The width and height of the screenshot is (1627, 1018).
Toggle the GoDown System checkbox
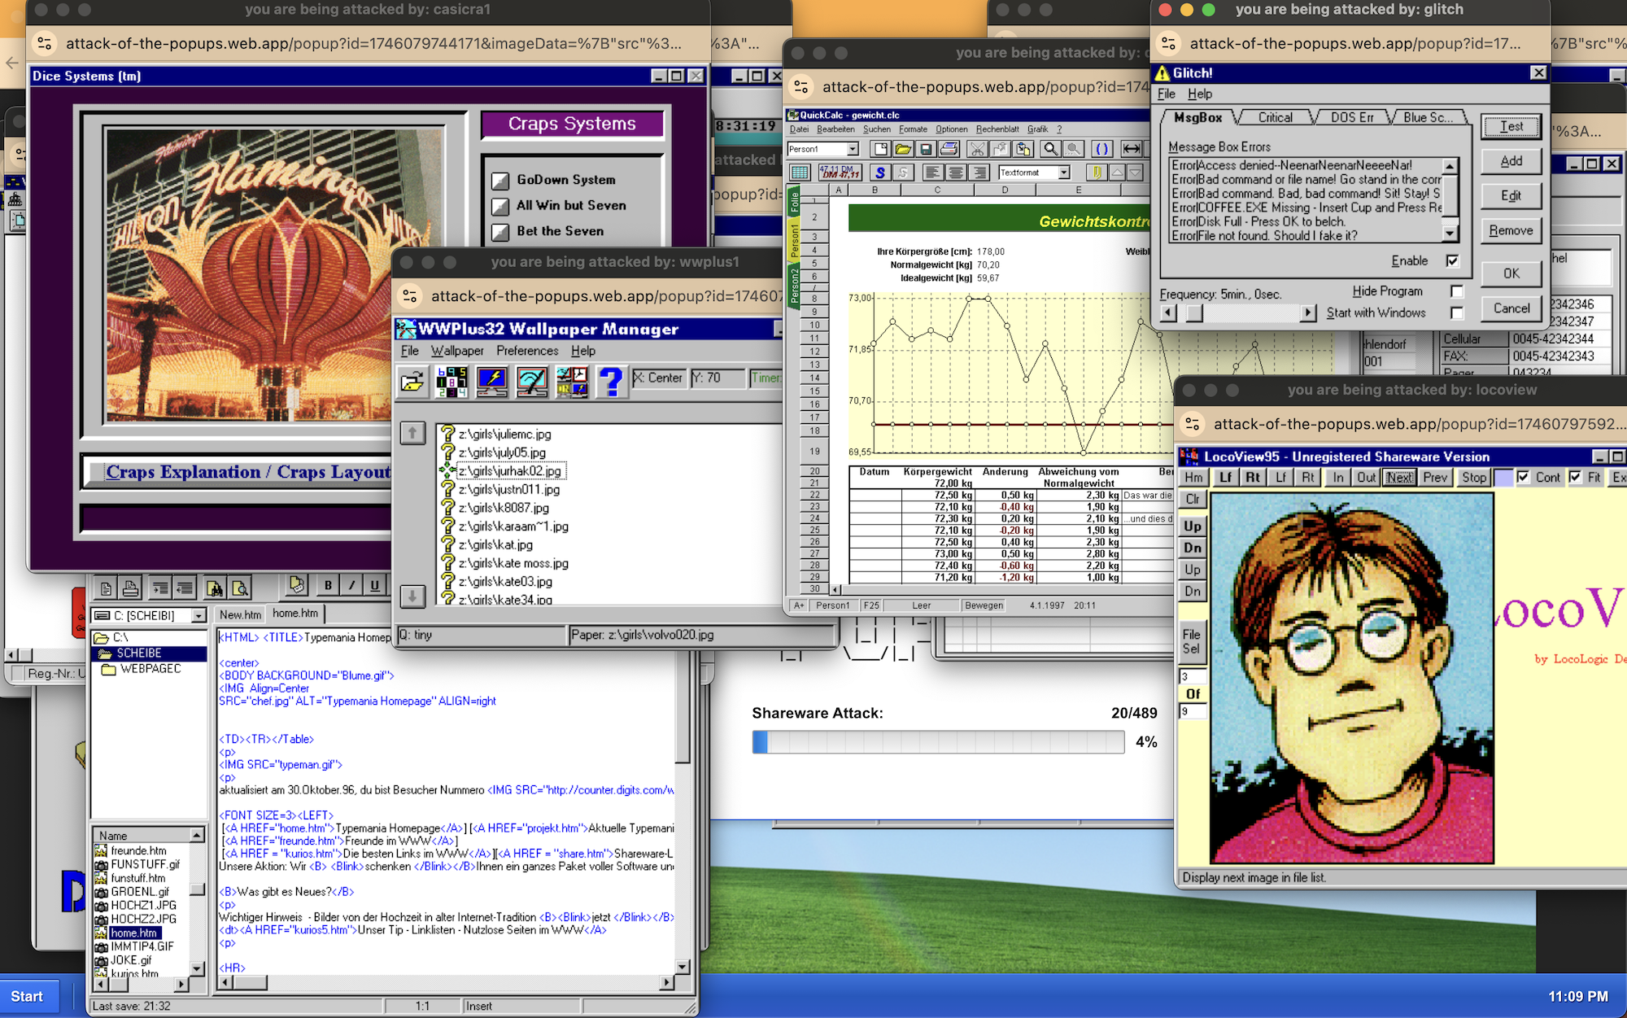coord(500,181)
